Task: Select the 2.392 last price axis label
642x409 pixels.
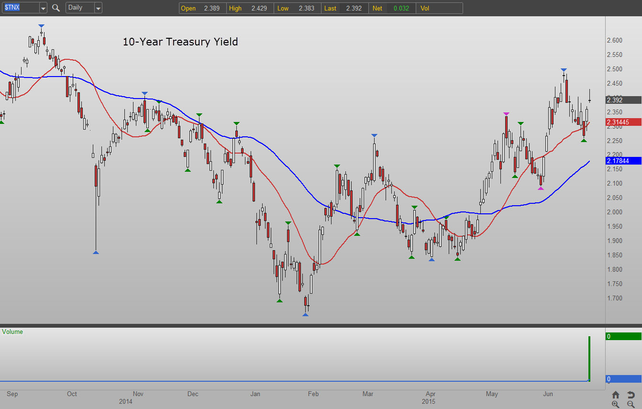Action: tap(623, 100)
